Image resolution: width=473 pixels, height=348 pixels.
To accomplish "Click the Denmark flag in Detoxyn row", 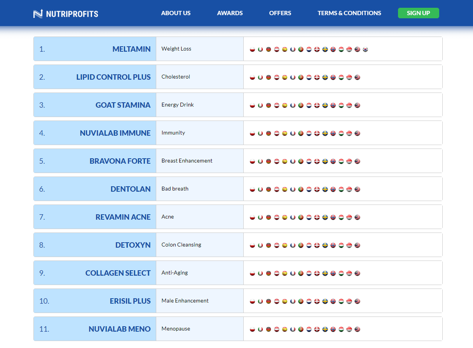I will tap(317, 245).
